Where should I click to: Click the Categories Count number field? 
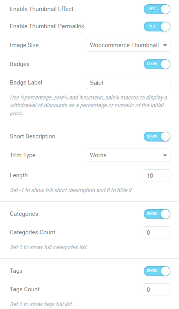tap(157, 233)
